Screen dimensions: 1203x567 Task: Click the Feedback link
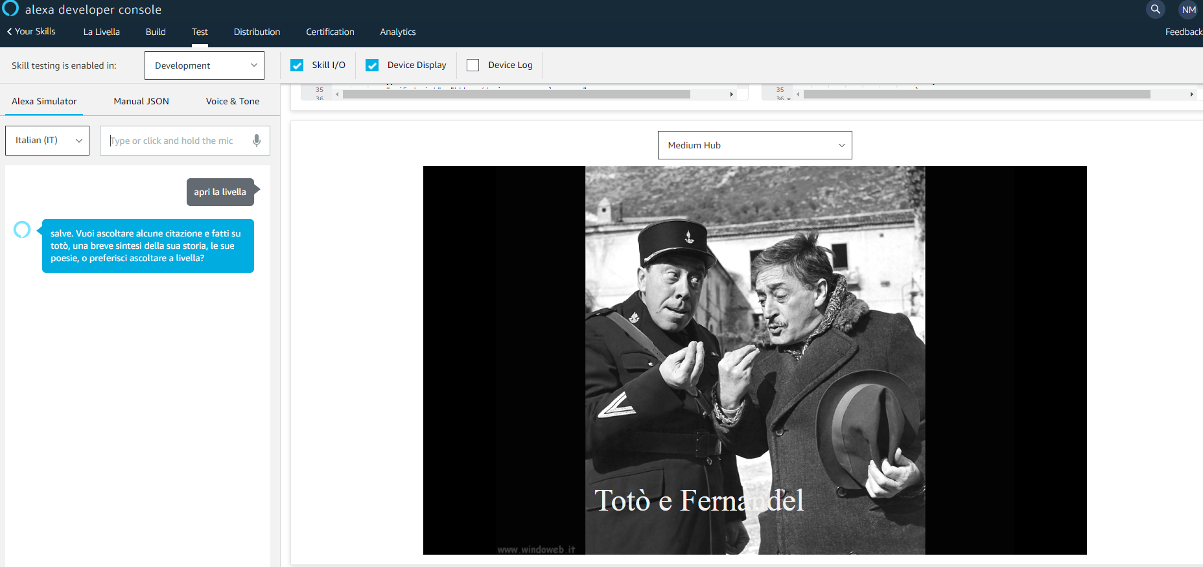pos(1184,32)
